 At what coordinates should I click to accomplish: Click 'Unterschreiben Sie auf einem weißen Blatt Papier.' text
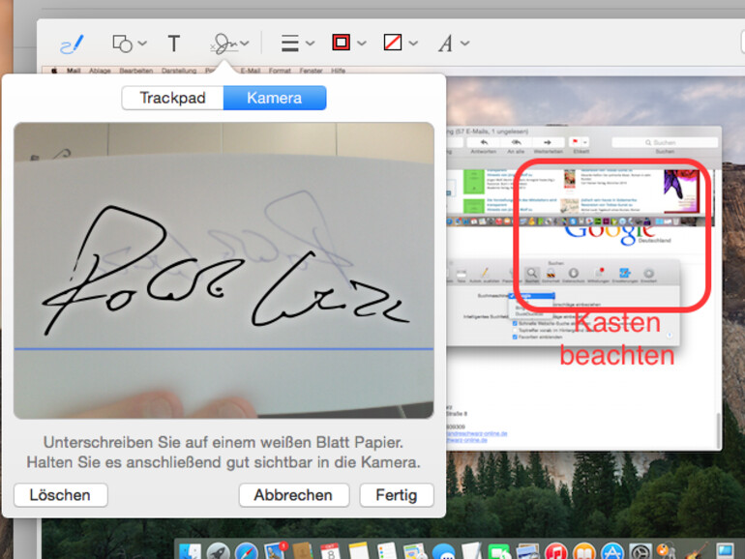(223, 442)
